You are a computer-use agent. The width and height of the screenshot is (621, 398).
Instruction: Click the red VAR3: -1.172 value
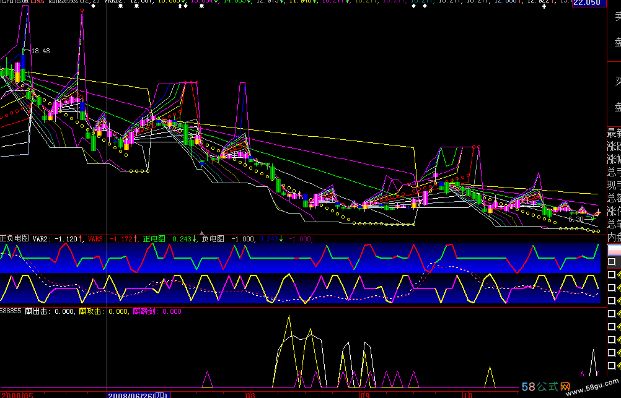coord(110,239)
